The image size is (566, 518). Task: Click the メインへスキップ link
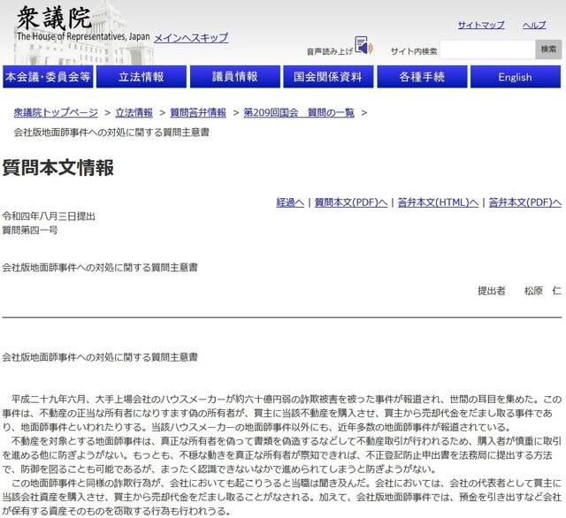(191, 37)
